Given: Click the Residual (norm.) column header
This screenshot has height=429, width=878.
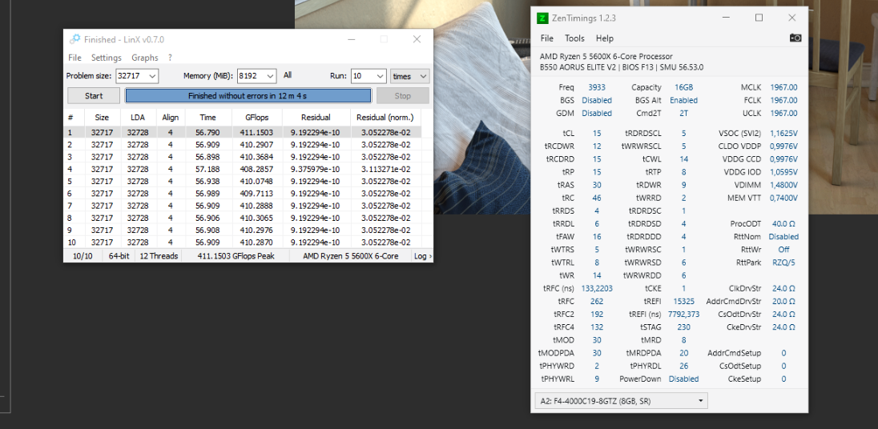Looking at the screenshot, I should (x=385, y=118).
